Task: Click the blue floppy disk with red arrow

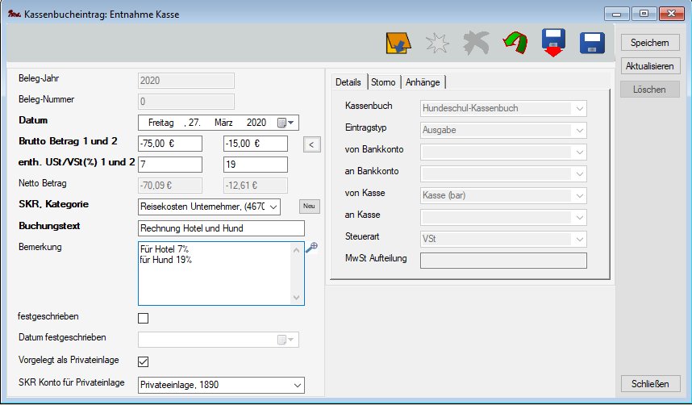Action: click(553, 43)
